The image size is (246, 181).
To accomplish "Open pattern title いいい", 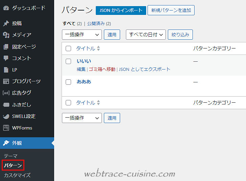I will (84, 61).
